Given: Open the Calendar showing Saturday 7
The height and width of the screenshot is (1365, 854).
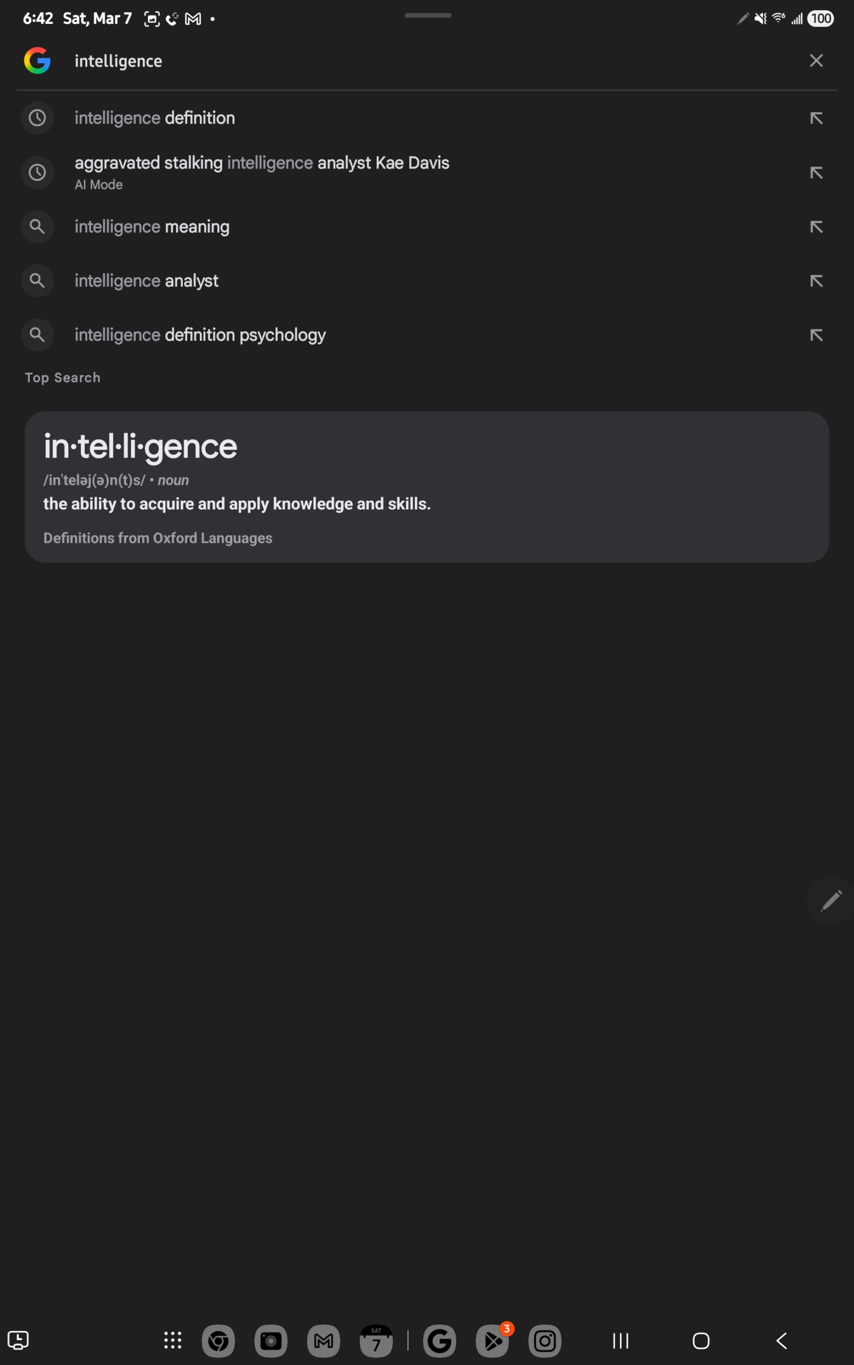Looking at the screenshot, I should [x=376, y=1340].
